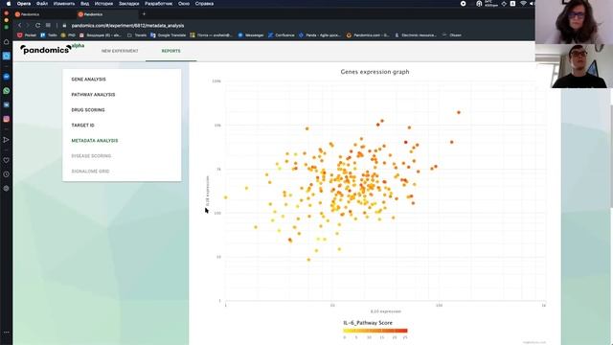
Task: Open the NEW EXPERIMENT tab
Action: coord(120,51)
